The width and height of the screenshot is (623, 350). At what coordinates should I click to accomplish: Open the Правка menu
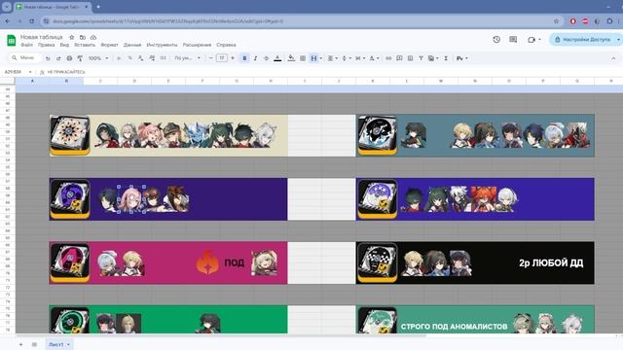click(46, 45)
